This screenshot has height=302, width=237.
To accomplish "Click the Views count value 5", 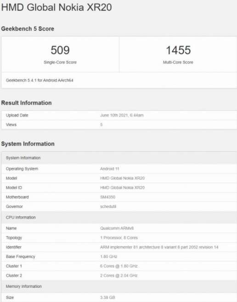I will click(x=101, y=125).
